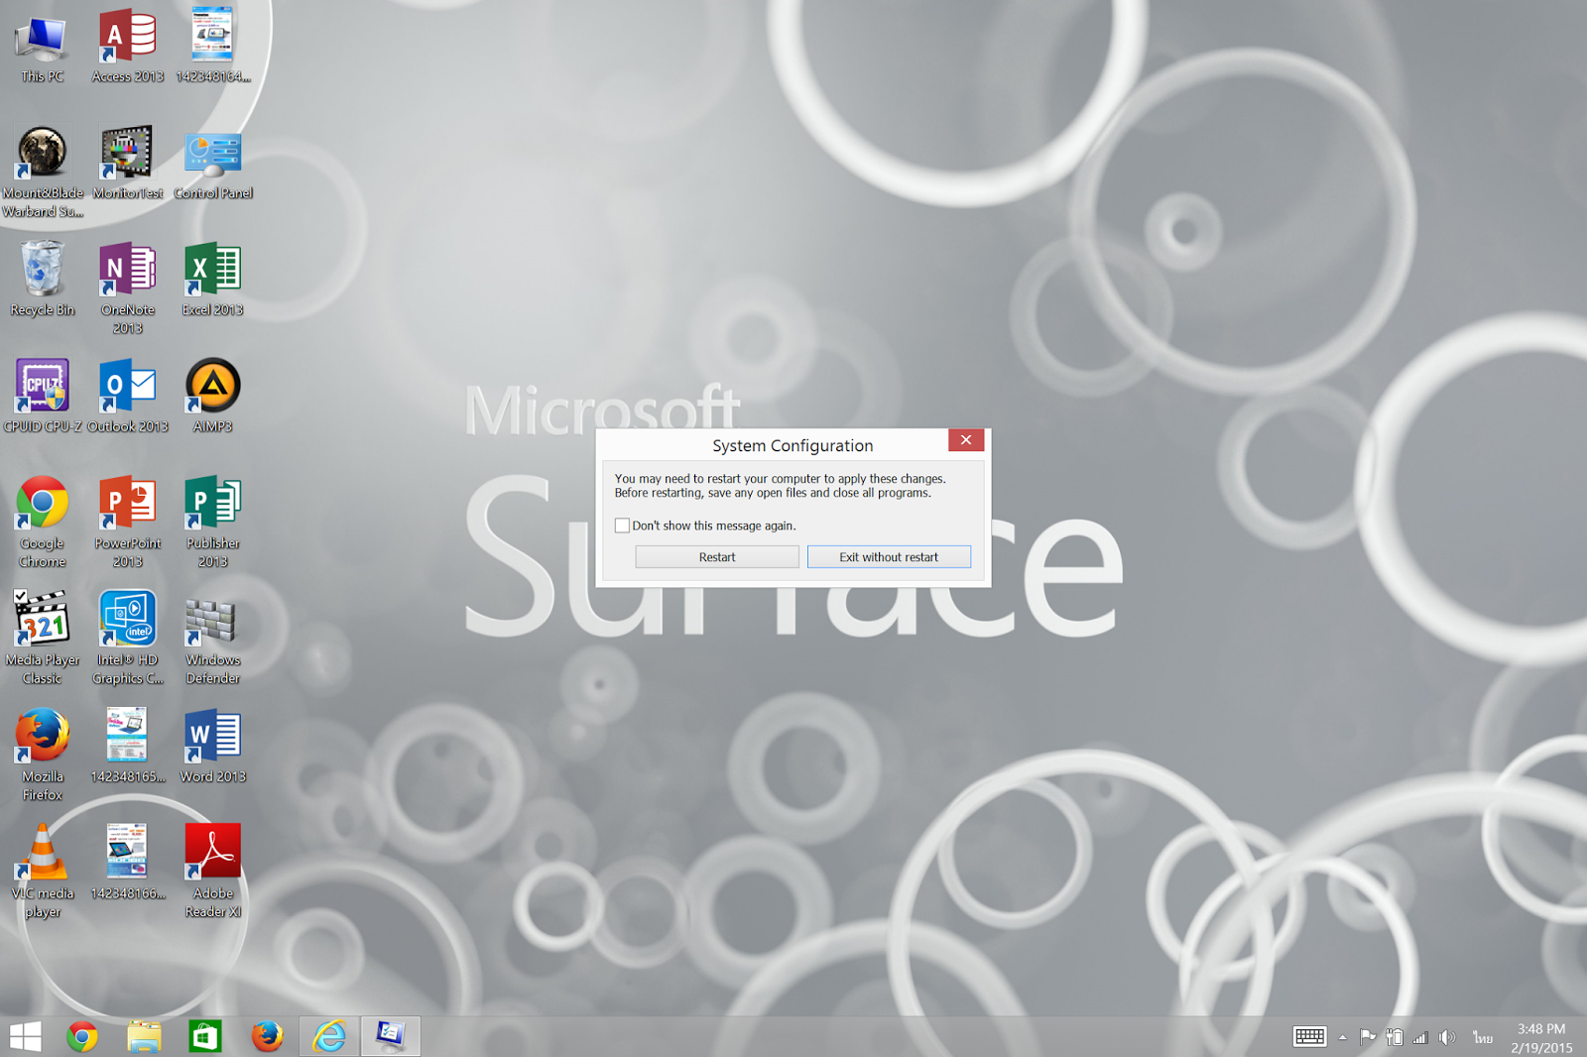Select the 142348165 file on desktop

point(128,747)
